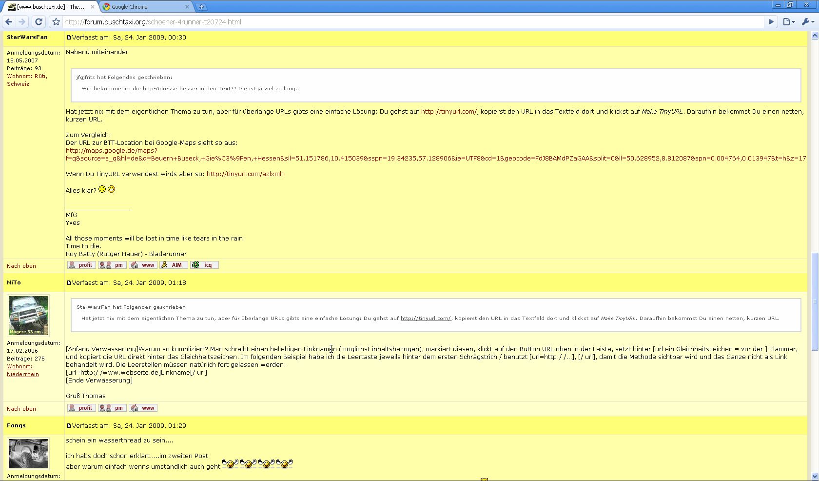
Task: Open the page control dropdown menu
Action: tap(788, 21)
